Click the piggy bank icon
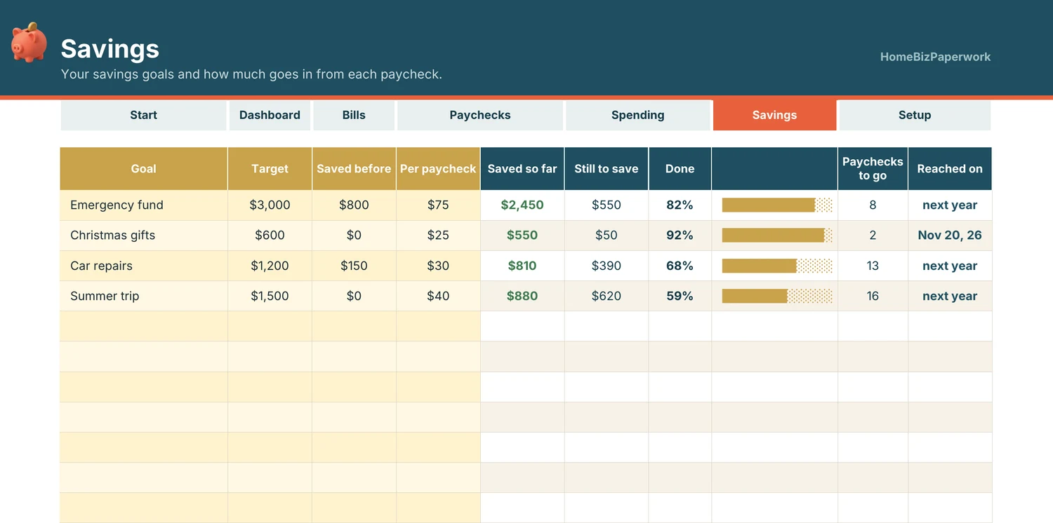Viewport: 1053px width, 523px height. (29, 42)
